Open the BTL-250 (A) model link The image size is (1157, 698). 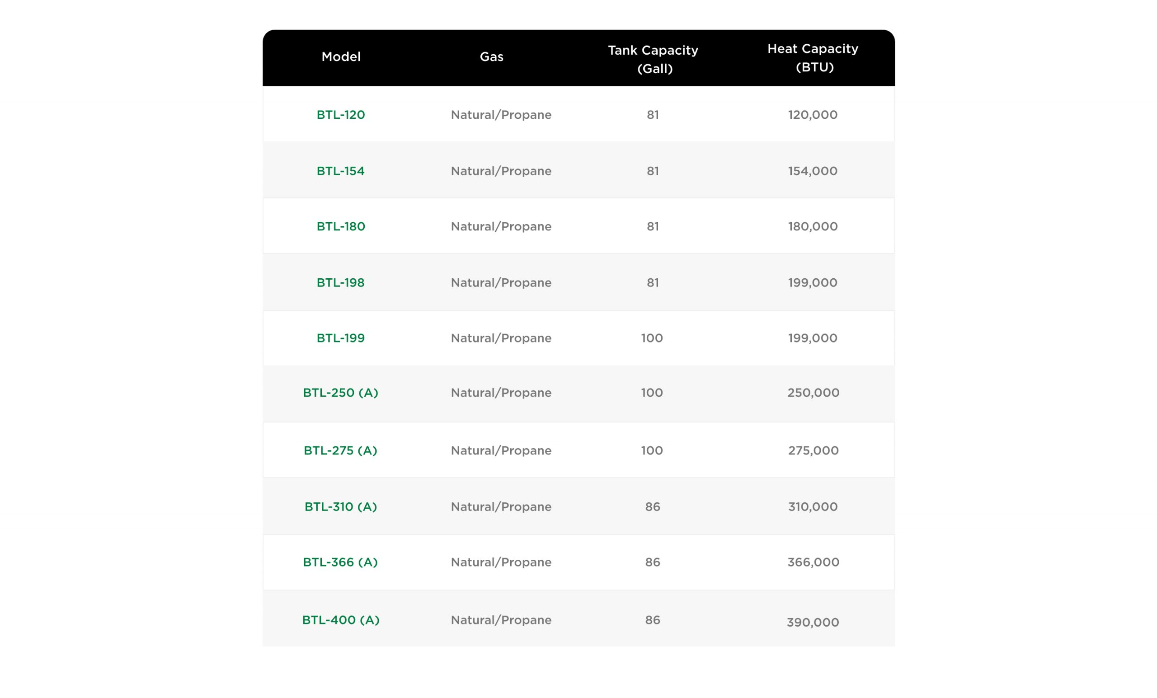340,393
